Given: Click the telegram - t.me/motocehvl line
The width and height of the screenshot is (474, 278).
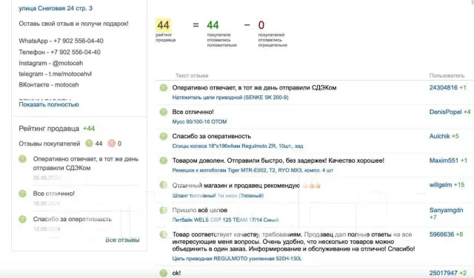Looking at the screenshot, I should 55,74.
